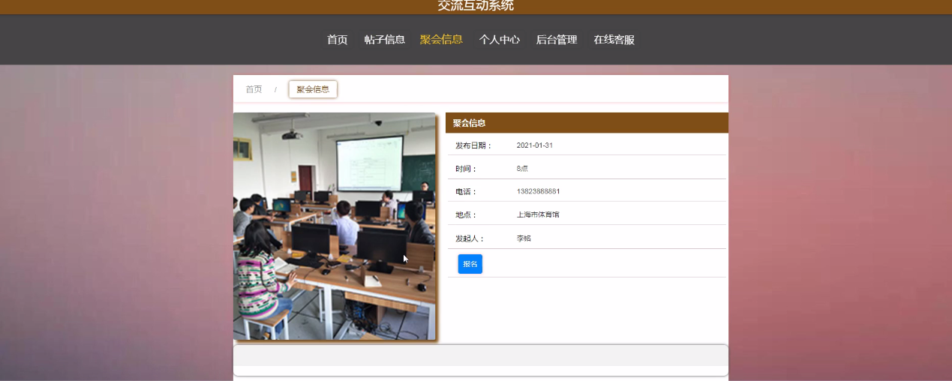Open 个人中心 from the top navigation
Image resolution: width=952 pixels, height=381 pixels.
pyautogui.click(x=499, y=40)
